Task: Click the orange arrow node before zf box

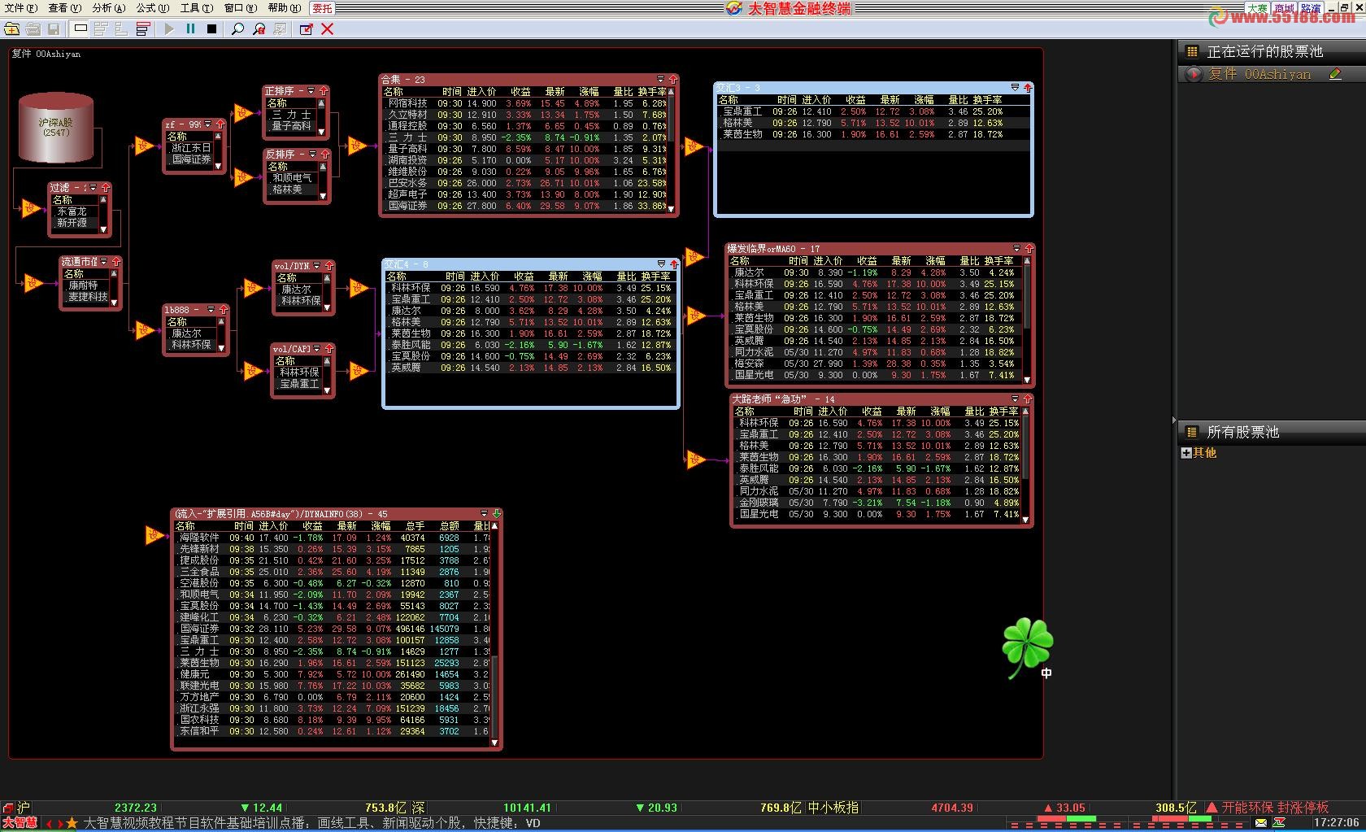Action: point(145,146)
